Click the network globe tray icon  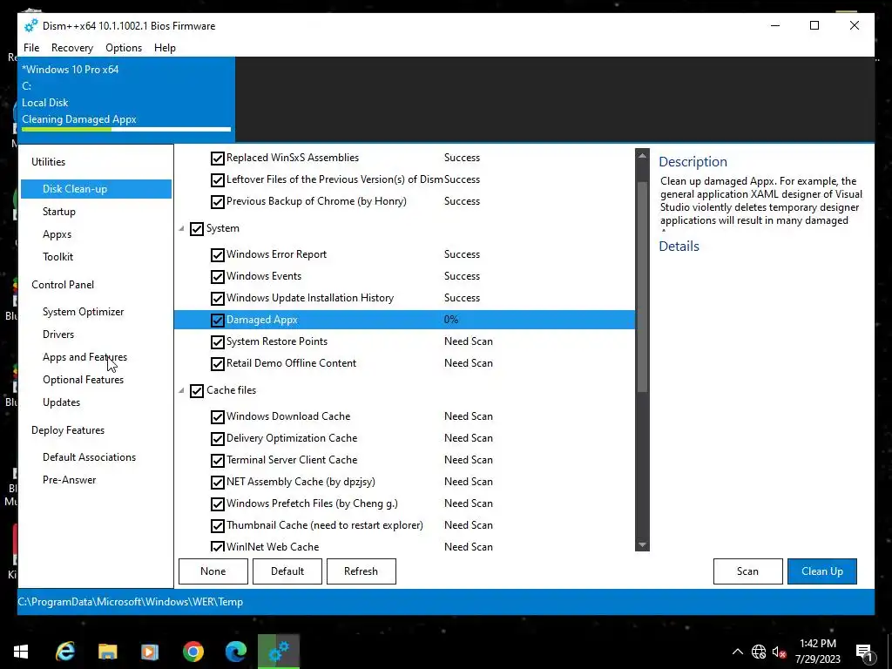[x=759, y=652]
